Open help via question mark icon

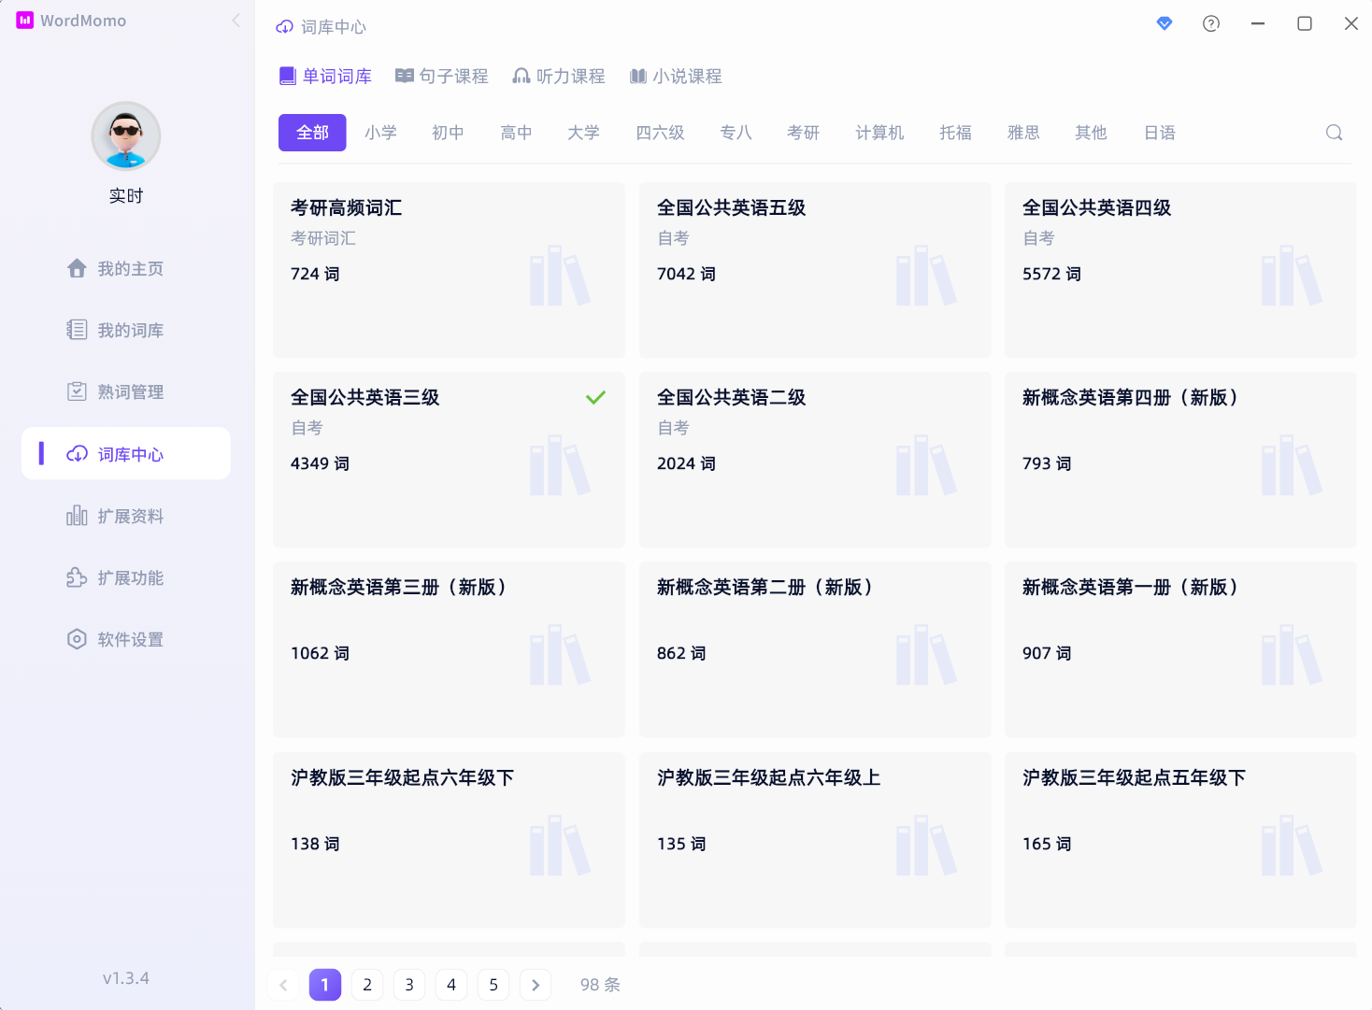pos(1211,23)
